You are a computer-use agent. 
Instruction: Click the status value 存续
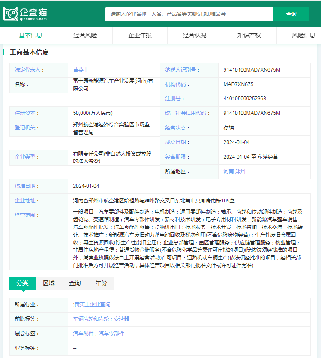(228, 128)
